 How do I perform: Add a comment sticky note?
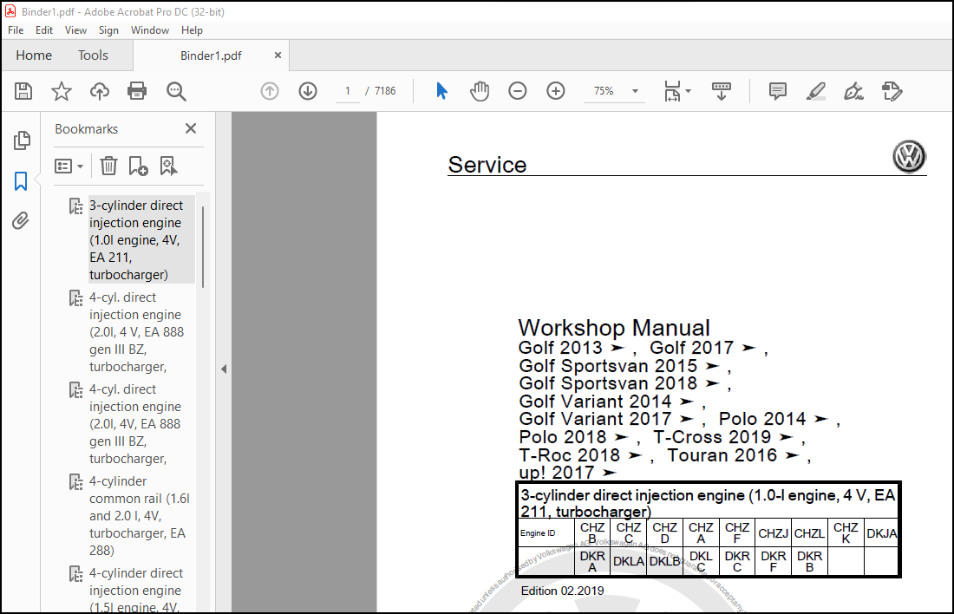click(778, 91)
